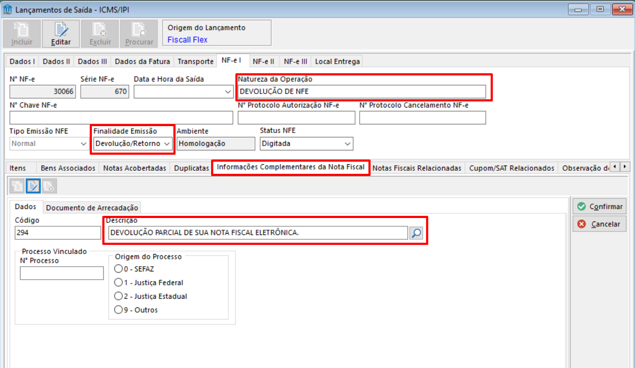Click the Editar toolbar button
Screen dimensions: 635x368
click(x=61, y=33)
